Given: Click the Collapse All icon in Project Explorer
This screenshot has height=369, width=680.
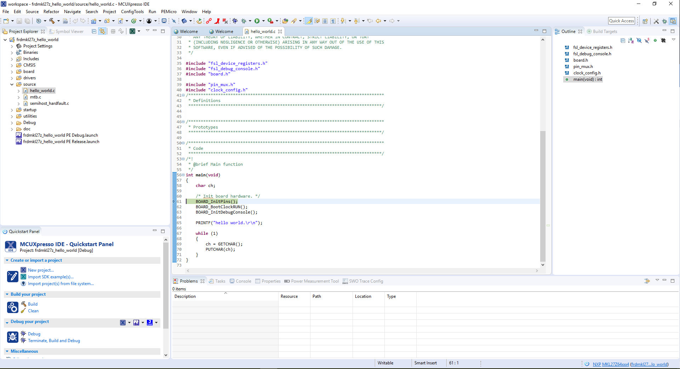Looking at the screenshot, I should point(94,31).
